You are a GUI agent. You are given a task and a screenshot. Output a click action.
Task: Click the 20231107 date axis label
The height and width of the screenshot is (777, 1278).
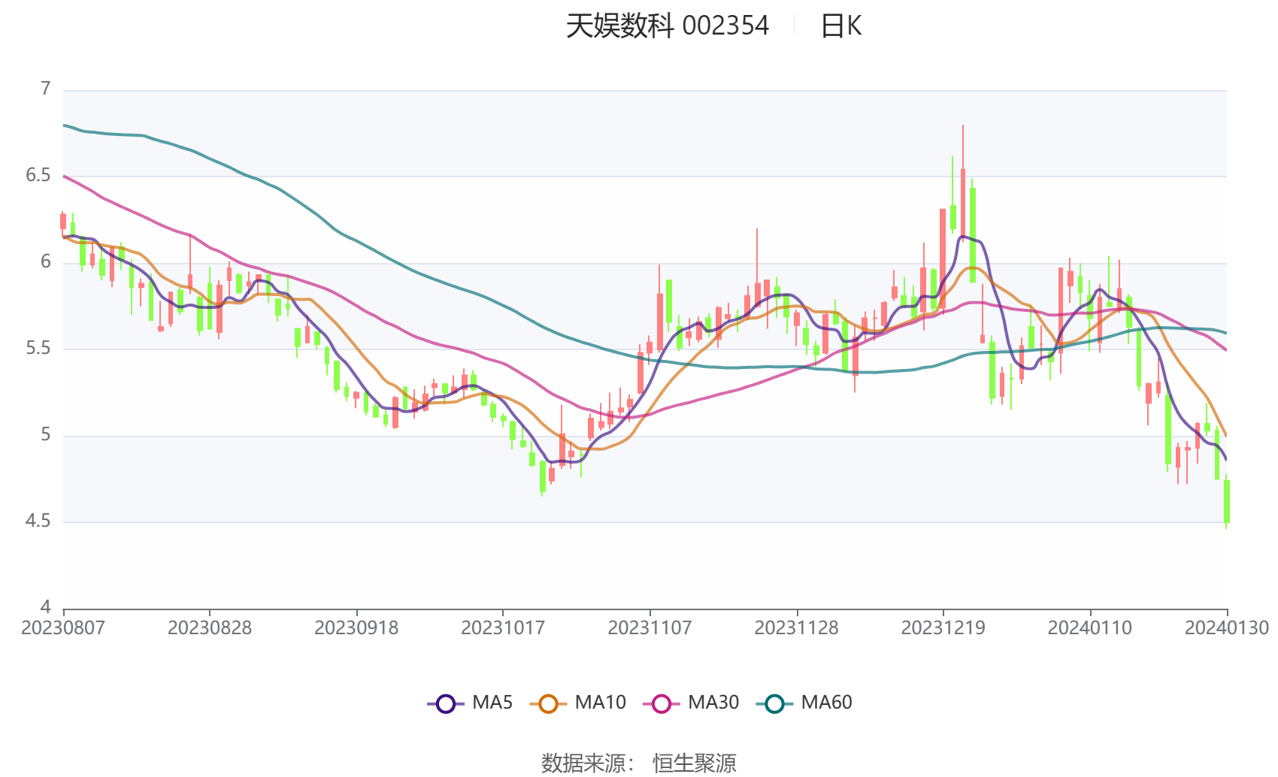point(650,627)
